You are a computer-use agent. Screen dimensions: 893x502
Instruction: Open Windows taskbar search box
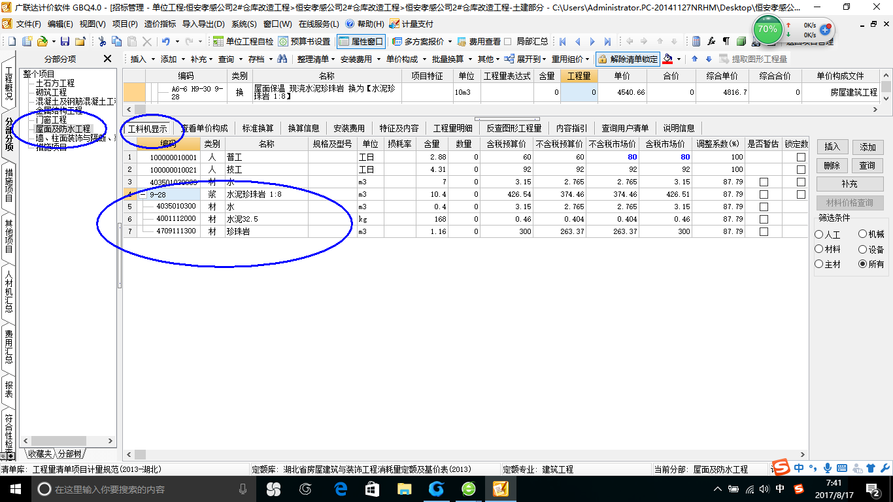coord(143,489)
